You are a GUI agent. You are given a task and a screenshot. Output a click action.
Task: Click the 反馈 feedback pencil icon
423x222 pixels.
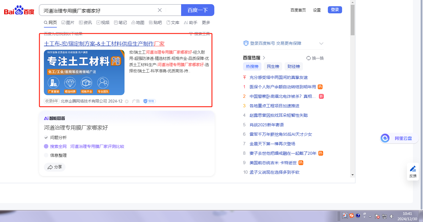click(413, 169)
